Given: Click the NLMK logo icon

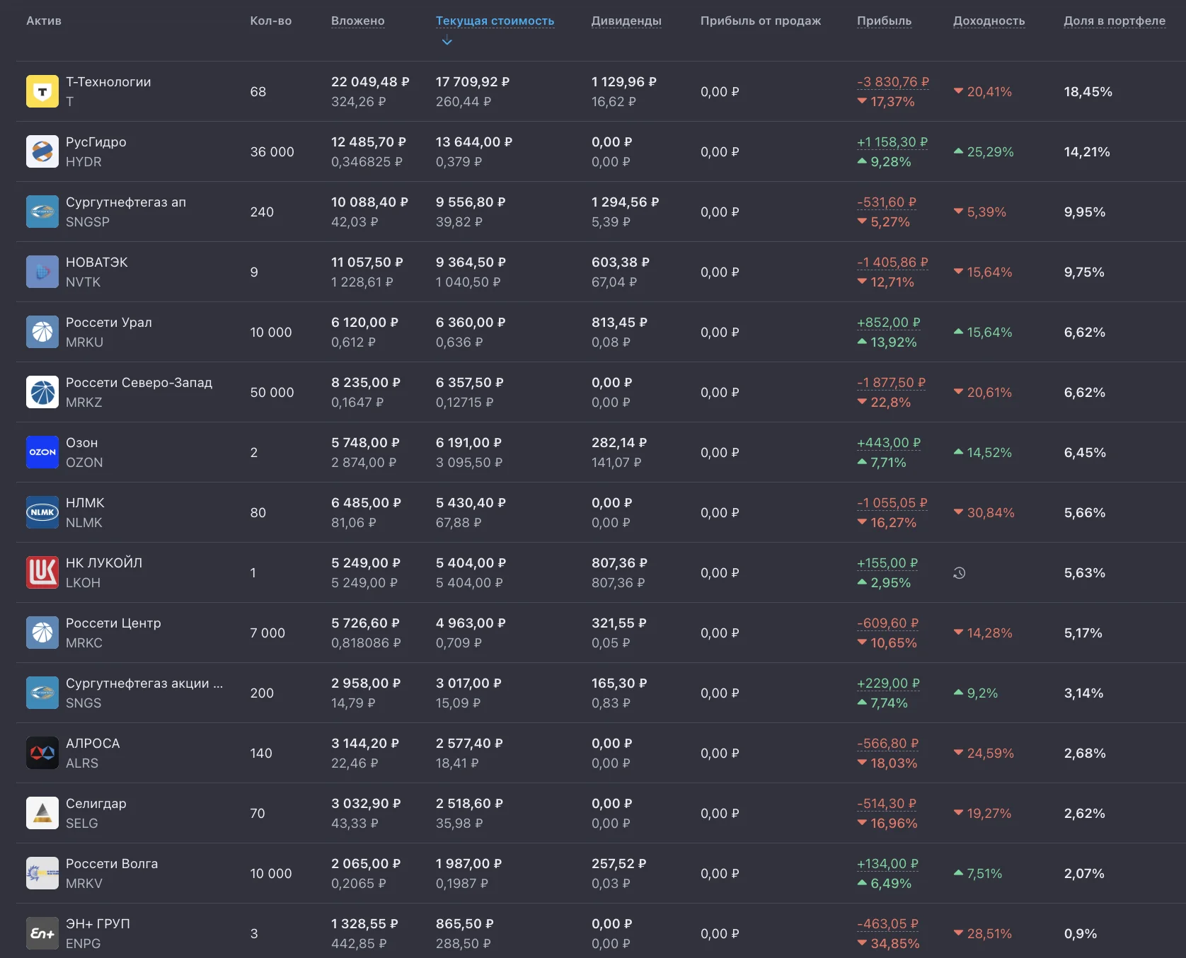Looking at the screenshot, I should pyautogui.click(x=42, y=512).
